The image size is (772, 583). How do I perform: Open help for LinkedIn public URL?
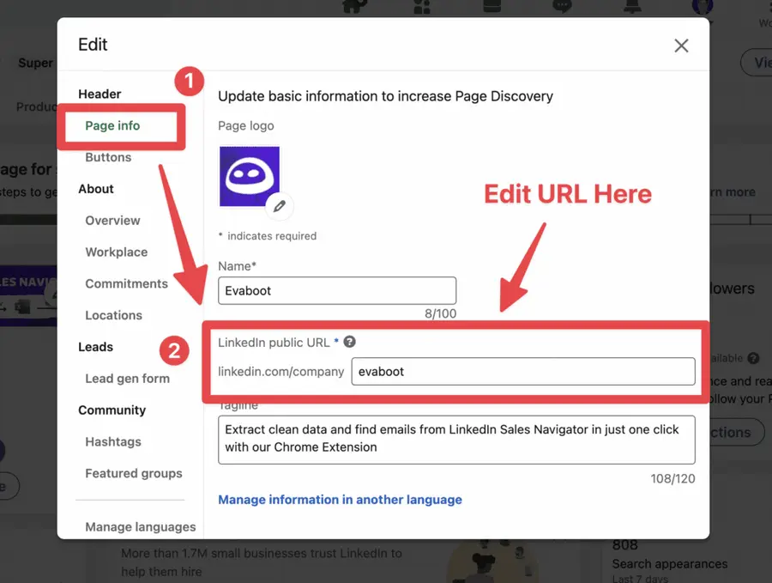coord(349,341)
